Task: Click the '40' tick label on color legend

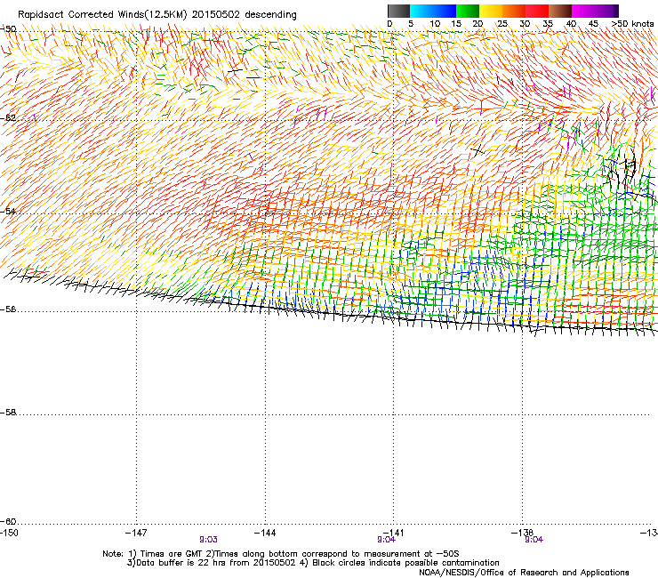Action: (571, 24)
